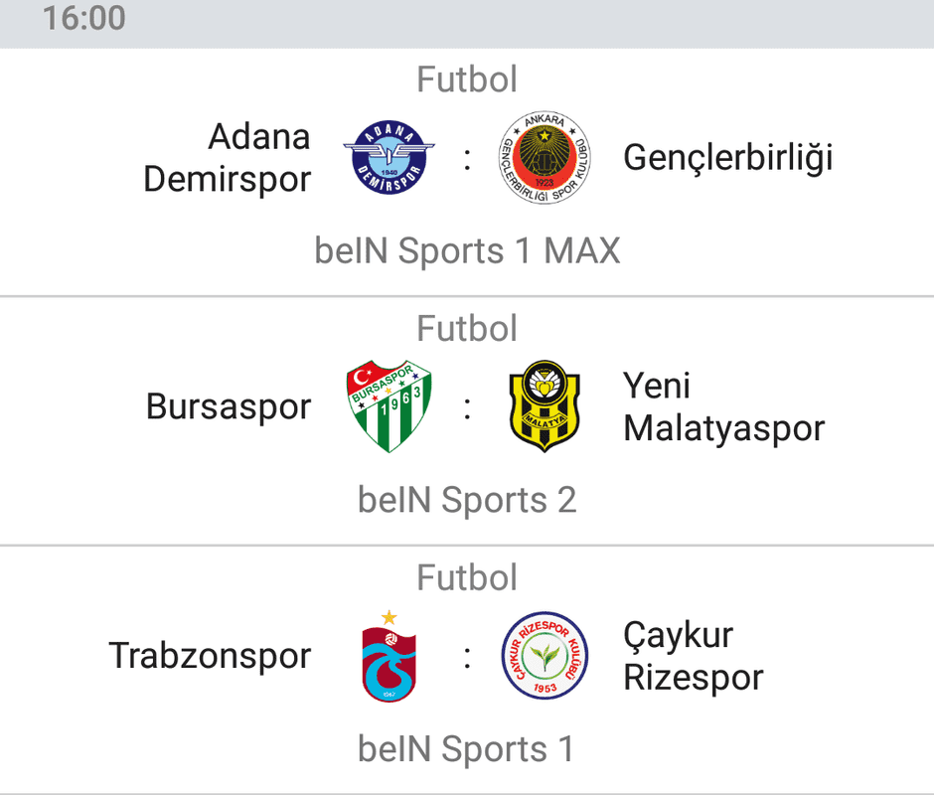
Task: Open the beIN Sports 2 channel
Action: coord(467,500)
